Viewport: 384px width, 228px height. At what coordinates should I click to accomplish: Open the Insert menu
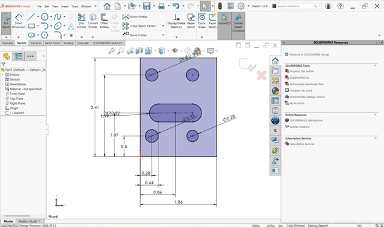[65, 7]
